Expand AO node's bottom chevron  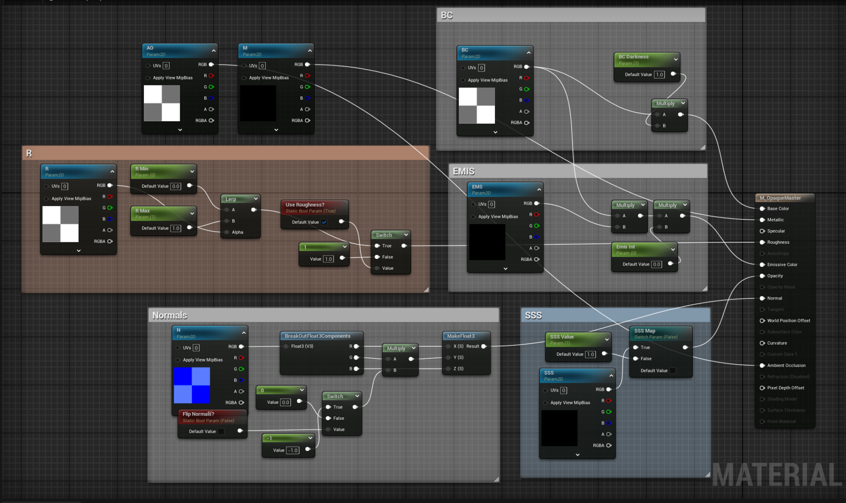[x=180, y=130]
